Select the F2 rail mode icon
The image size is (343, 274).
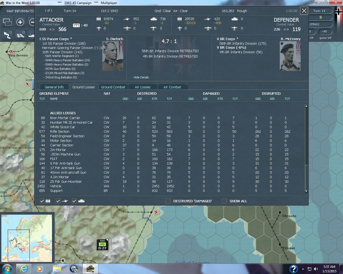coord(20,35)
